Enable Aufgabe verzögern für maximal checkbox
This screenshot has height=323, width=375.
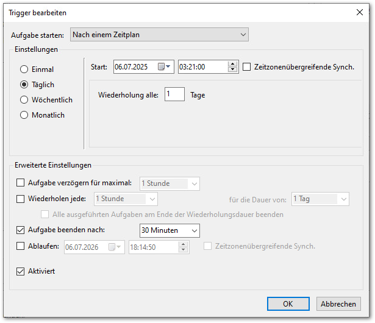(21, 183)
